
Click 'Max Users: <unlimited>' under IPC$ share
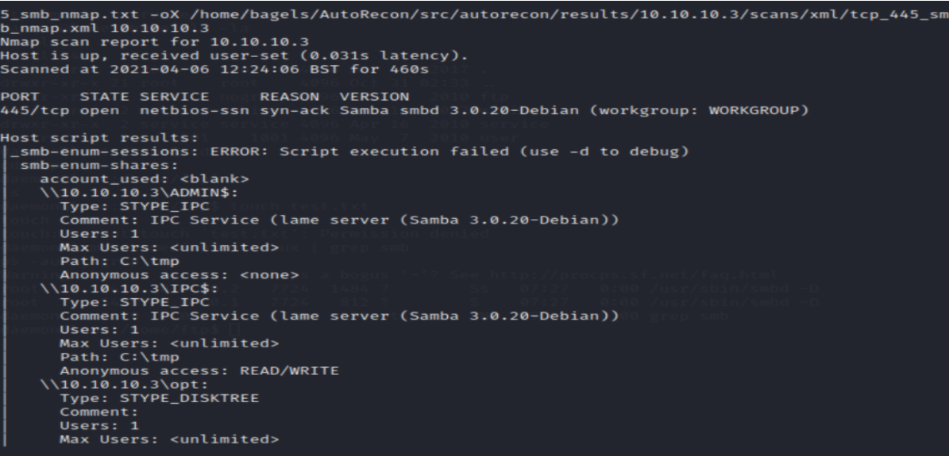click(x=169, y=343)
